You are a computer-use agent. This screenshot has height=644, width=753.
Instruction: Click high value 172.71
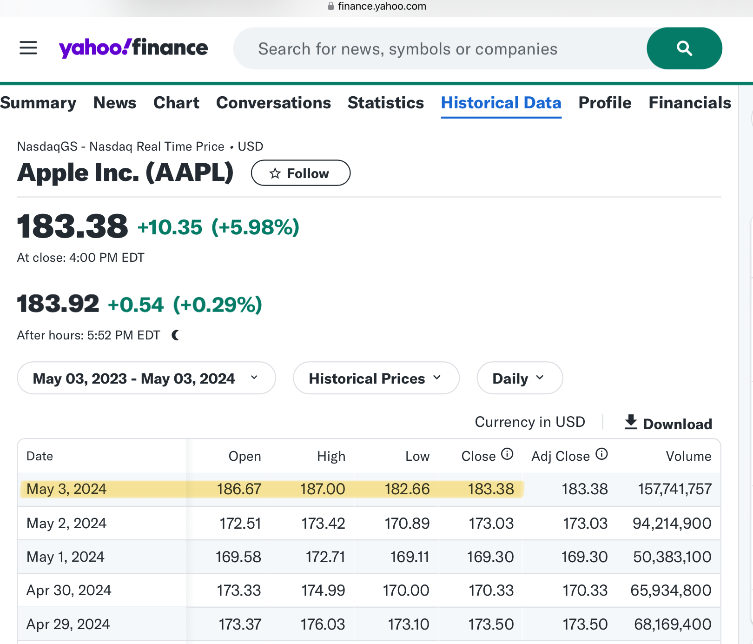[325, 557]
